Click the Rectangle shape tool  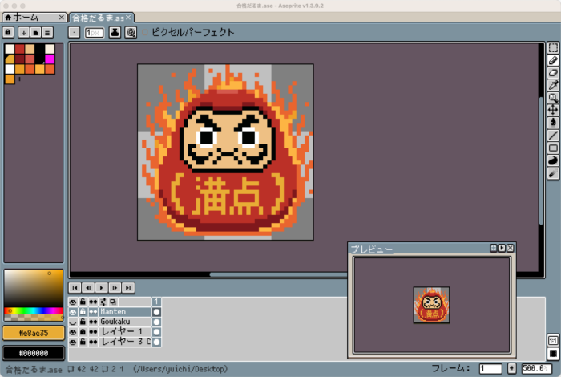(553, 148)
